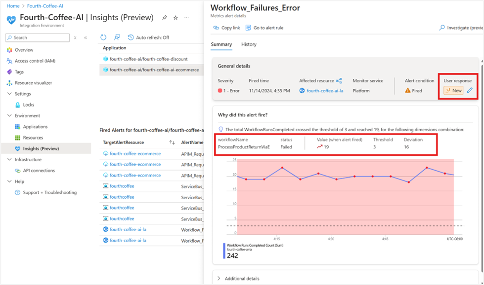Click the feedback icon beside refresh
Viewport: 484px width, 285px height.
(x=117, y=37)
